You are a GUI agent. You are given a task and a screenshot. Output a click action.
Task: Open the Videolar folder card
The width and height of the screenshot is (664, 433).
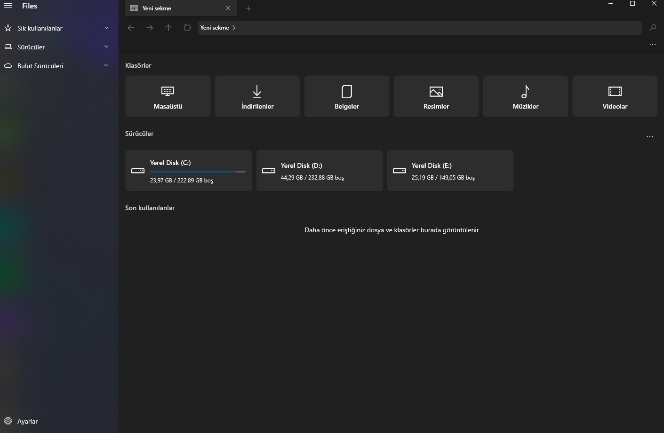click(x=615, y=96)
